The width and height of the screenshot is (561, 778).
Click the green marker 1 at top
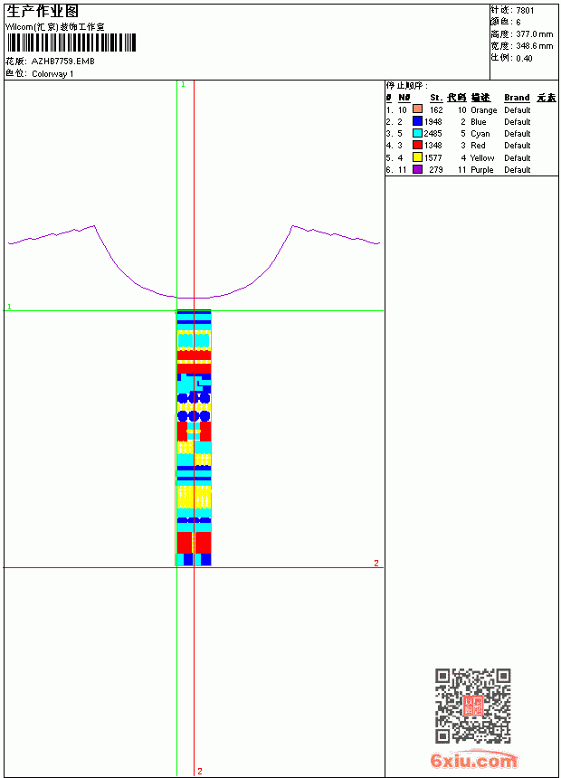pos(183,85)
